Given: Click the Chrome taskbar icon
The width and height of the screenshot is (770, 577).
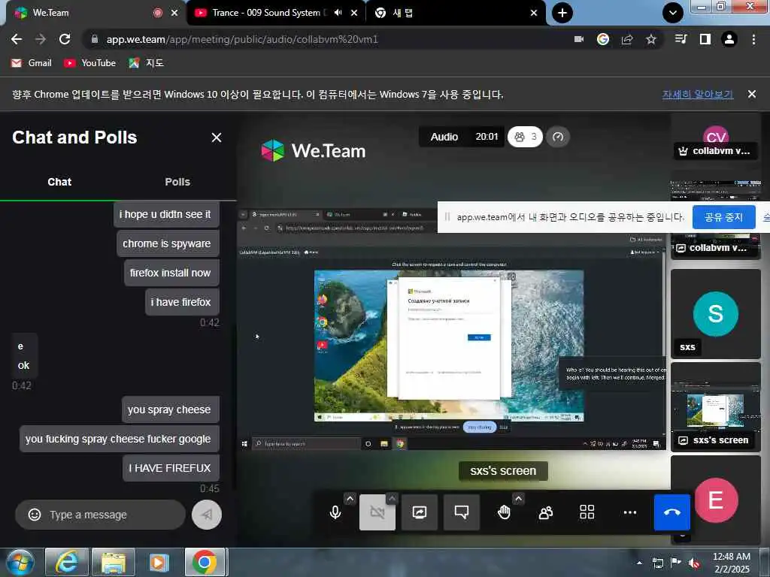Looking at the screenshot, I should tap(205, 563).
